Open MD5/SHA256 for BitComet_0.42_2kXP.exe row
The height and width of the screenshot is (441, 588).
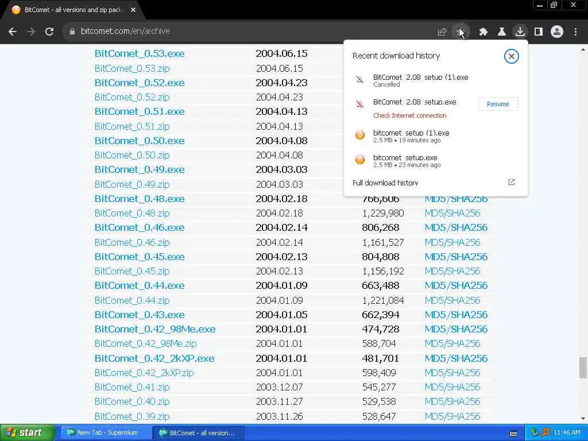pyautogui.click(x=456, y=358)
